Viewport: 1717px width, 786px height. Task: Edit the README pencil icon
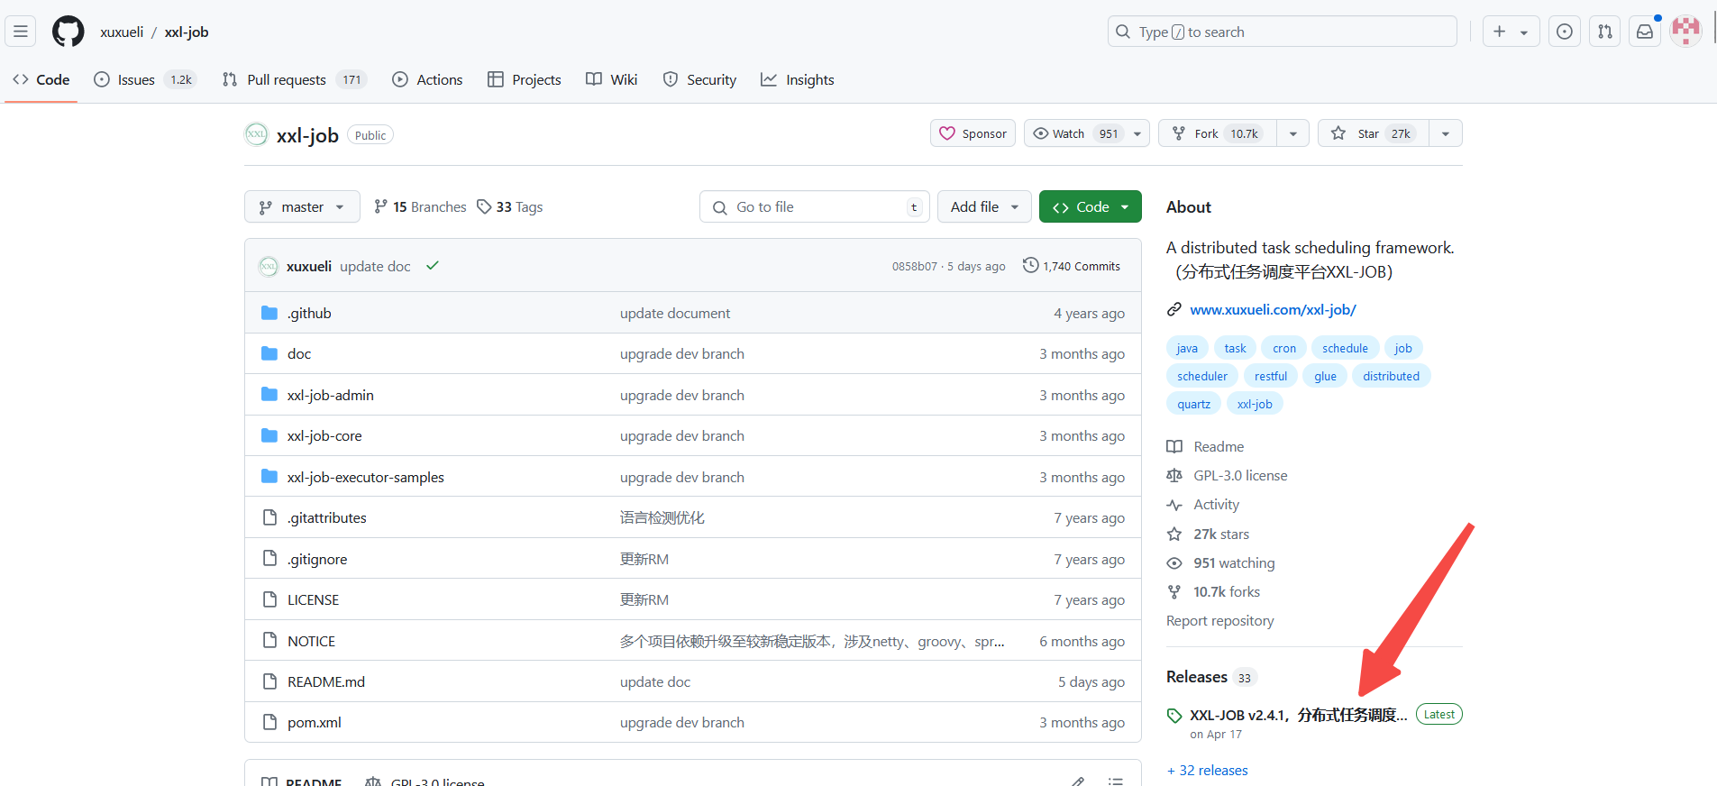point(1078,781)
